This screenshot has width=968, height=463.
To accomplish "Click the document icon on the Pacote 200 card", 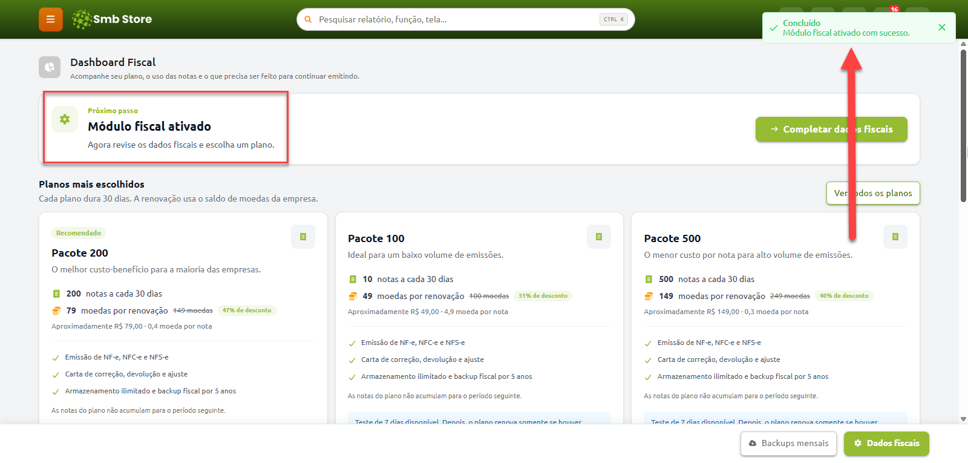I will 303,237.
